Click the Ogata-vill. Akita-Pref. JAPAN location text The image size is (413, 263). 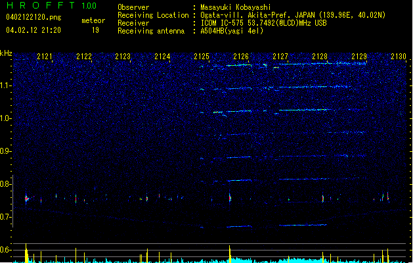[x=293, y=15]
